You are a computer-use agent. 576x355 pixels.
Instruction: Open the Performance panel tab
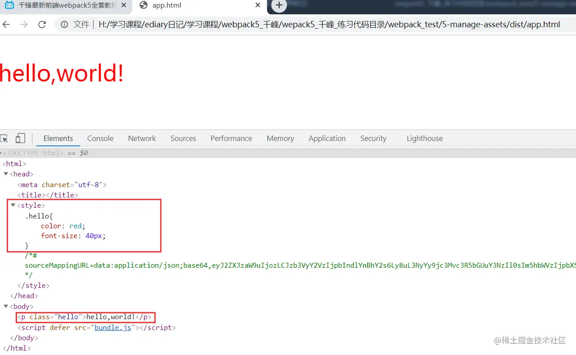click(231, 138)
